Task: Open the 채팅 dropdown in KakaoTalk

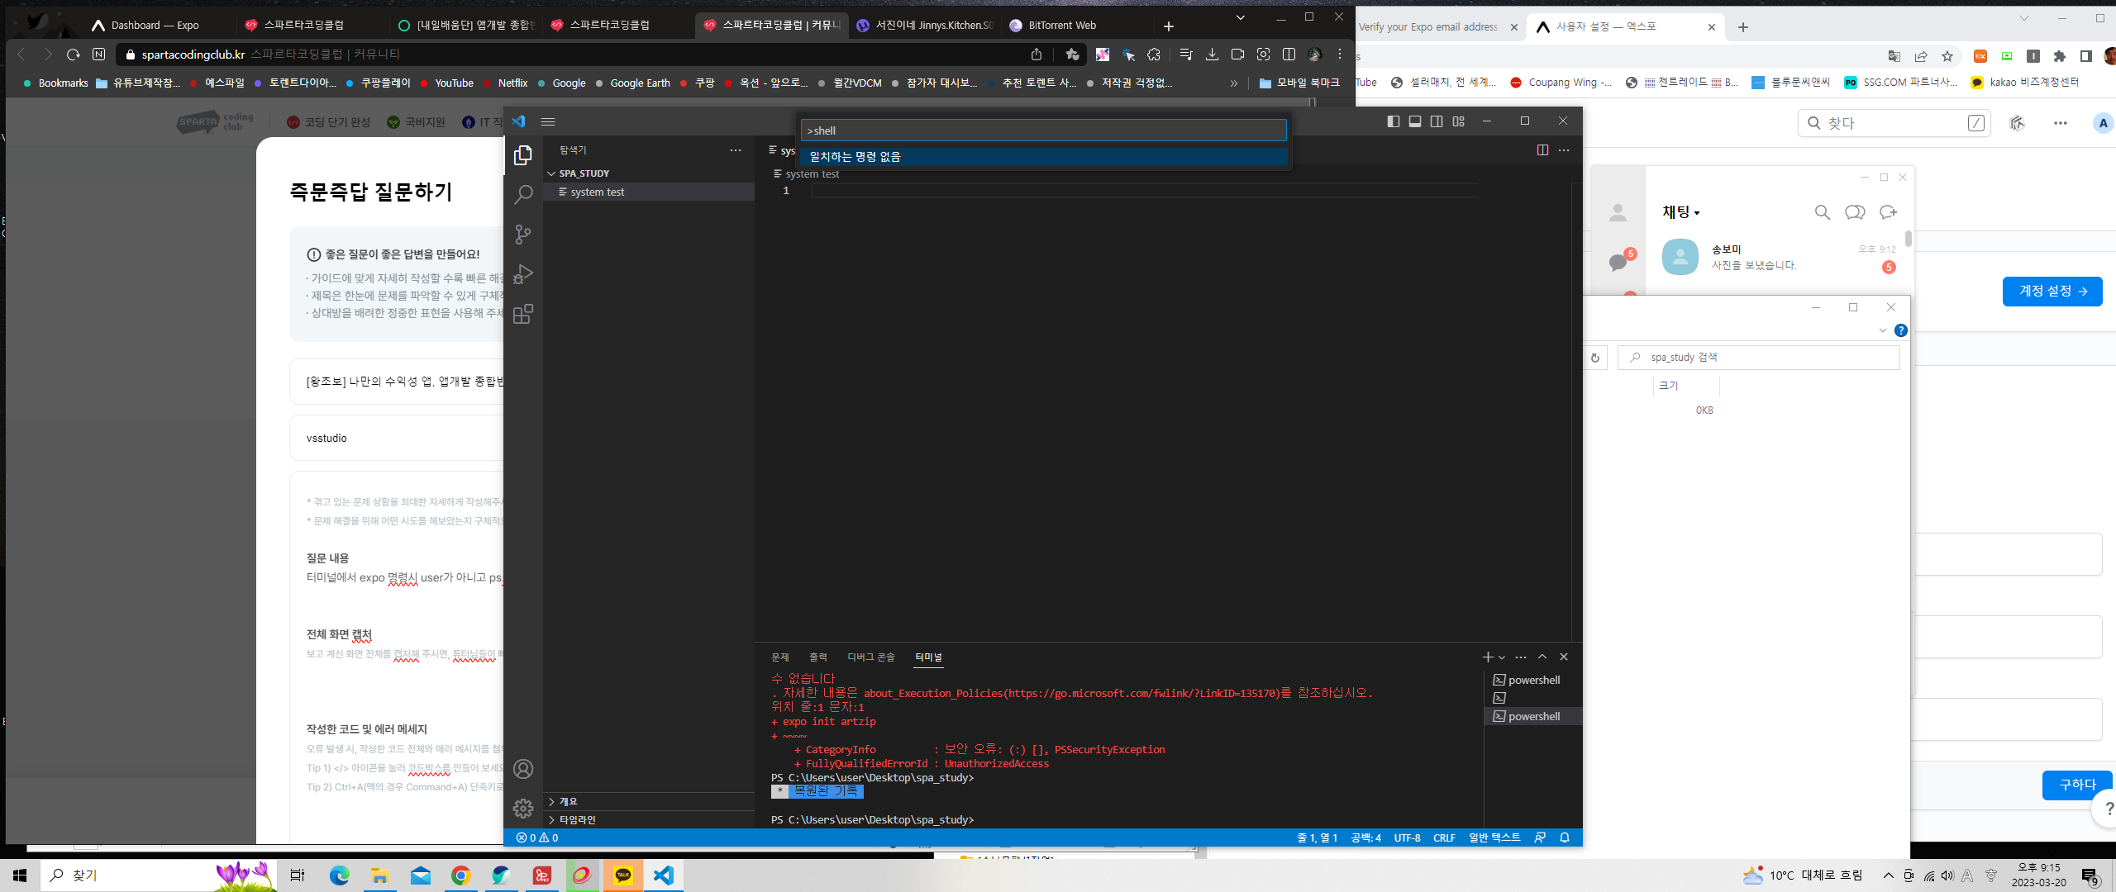Action: tap(1681, 212)
